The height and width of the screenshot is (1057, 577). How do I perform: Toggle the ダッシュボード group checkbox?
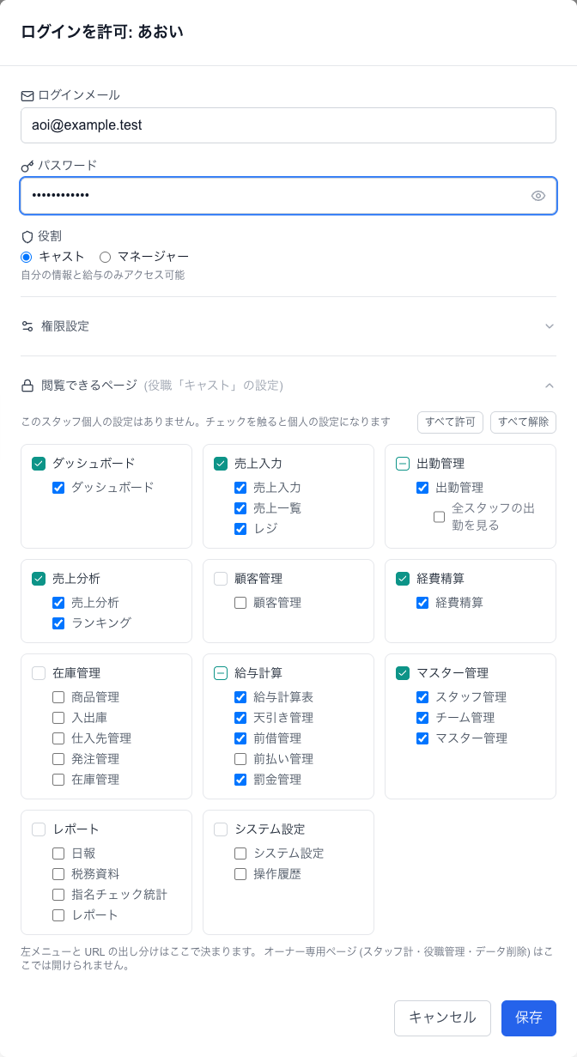(x=39, y=464)
